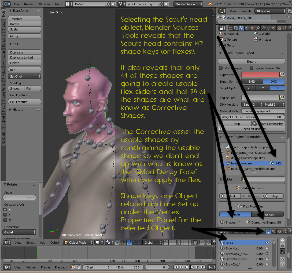Screen dimensions: 292x273
Task: Open the Texture properties checker tab
Action: click(279, 28)
